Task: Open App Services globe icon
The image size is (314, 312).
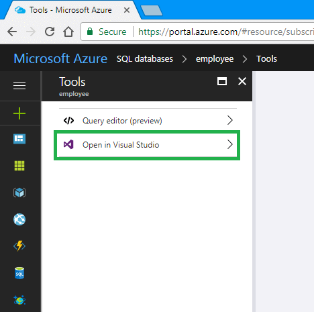Action: (x=19, y=219)
